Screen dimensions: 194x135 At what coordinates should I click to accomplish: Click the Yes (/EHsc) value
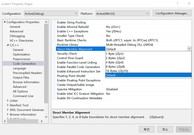click(x=114, y=31)
